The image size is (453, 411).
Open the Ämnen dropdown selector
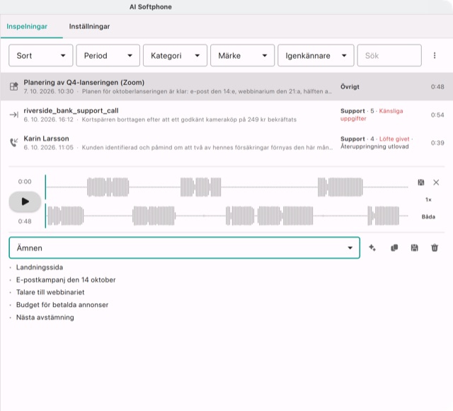(184, 248)
